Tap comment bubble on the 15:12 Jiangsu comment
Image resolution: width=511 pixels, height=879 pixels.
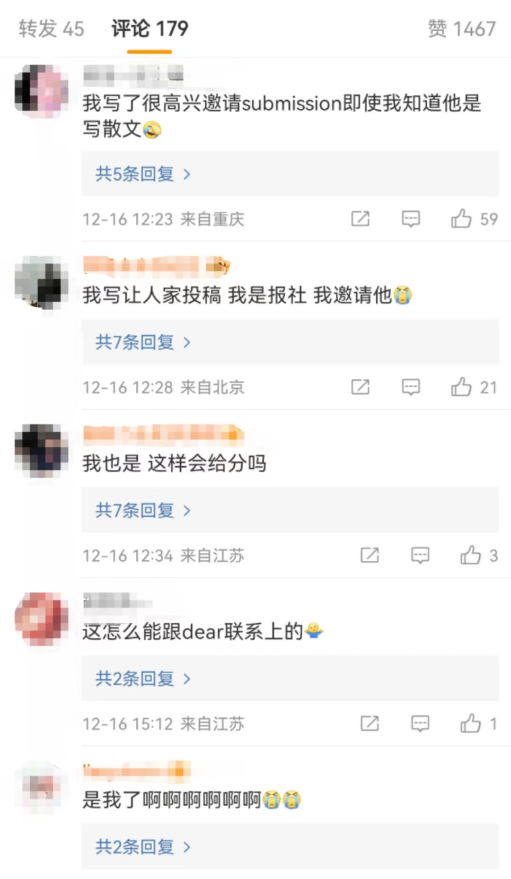coord(420,724)
